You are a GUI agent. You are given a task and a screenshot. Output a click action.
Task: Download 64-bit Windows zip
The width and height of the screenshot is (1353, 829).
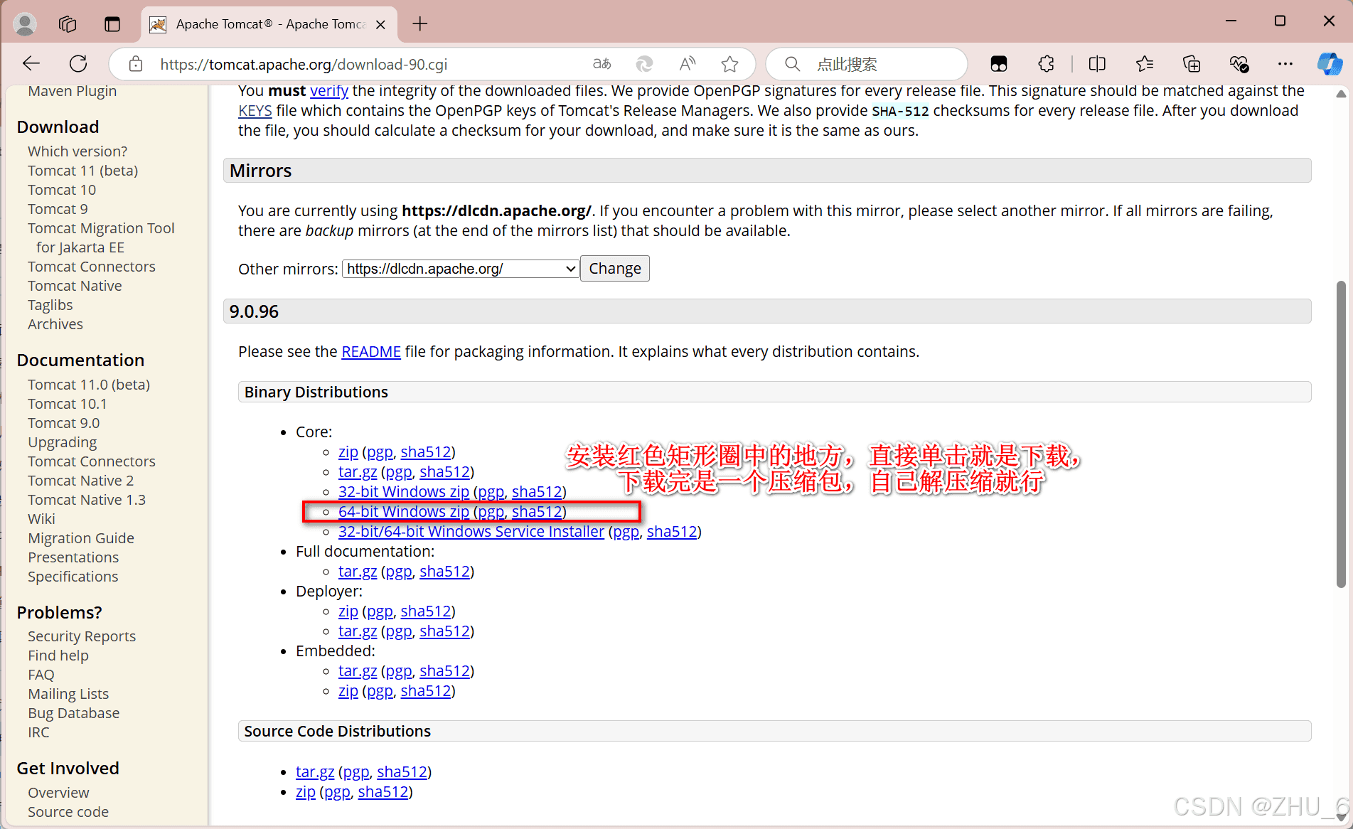tap(404, 512)
